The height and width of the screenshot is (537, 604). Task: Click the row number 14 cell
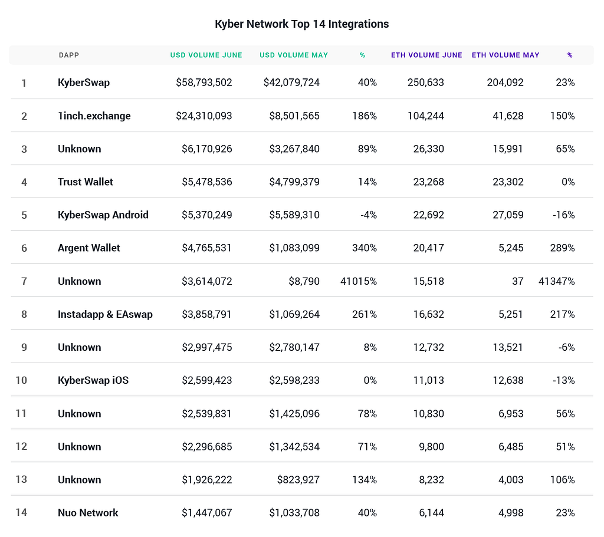(21, 512)
